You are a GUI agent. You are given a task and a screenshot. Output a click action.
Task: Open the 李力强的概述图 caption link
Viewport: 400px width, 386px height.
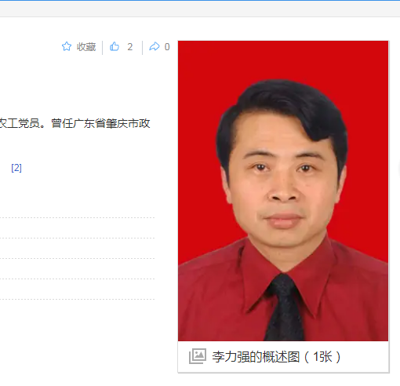[256, 357]
